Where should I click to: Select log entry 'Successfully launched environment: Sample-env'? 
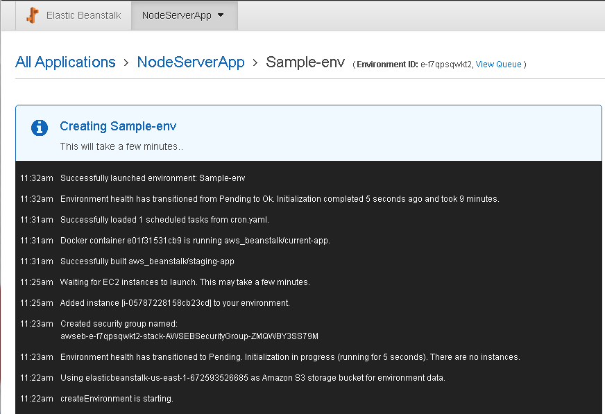pyautogui.click(x=153, y=178)
